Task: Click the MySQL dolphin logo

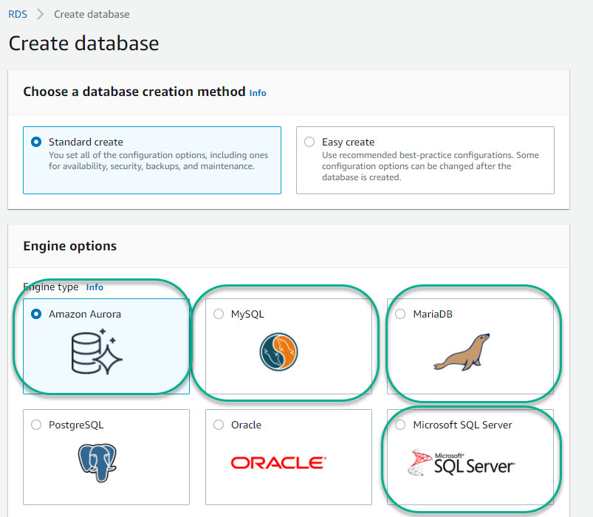Action: coord(278,352)
